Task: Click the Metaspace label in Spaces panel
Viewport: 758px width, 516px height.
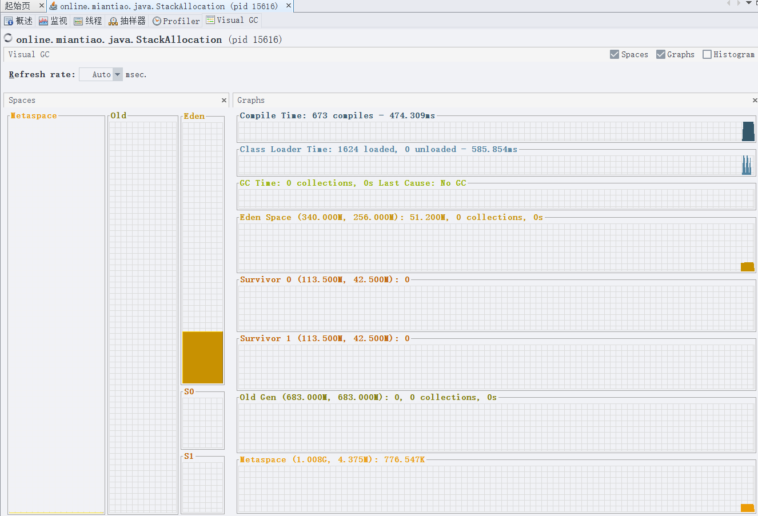Action: (x=34, y=115)
